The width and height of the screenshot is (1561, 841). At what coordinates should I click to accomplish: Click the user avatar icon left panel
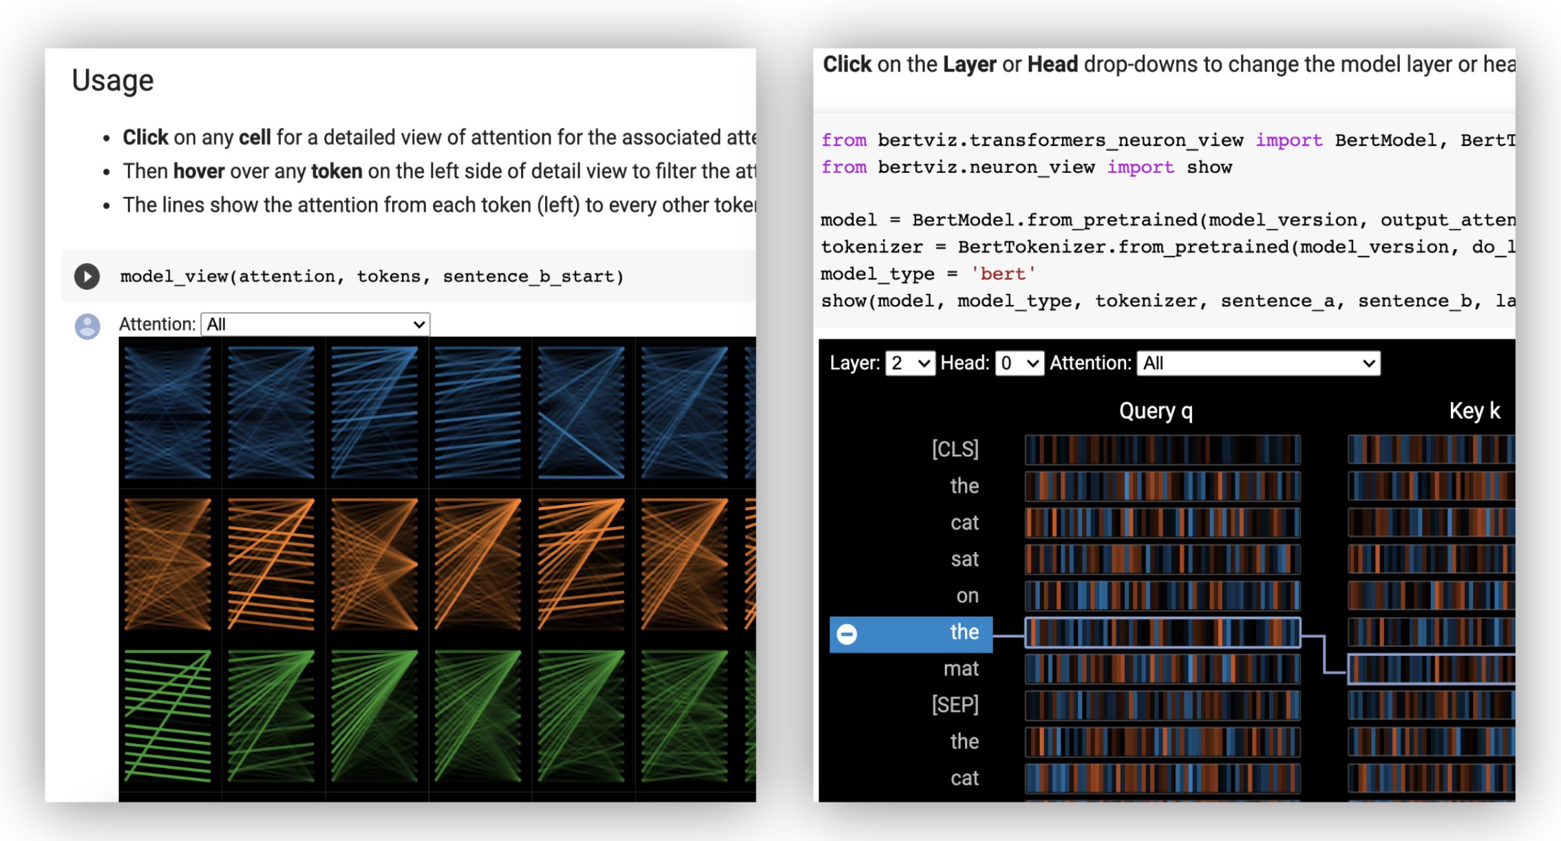click(x=87, y=324)
